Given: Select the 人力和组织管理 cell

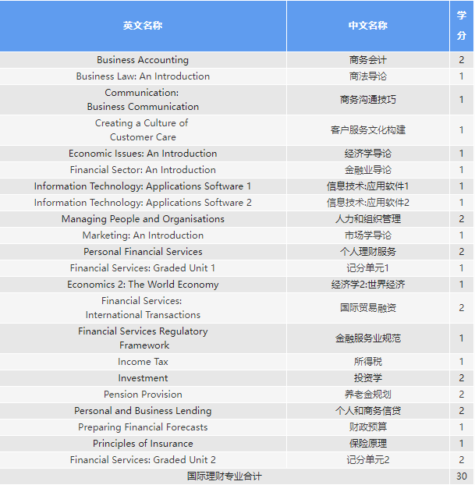Looking at the screenshot, I should (x=368, y=219).
